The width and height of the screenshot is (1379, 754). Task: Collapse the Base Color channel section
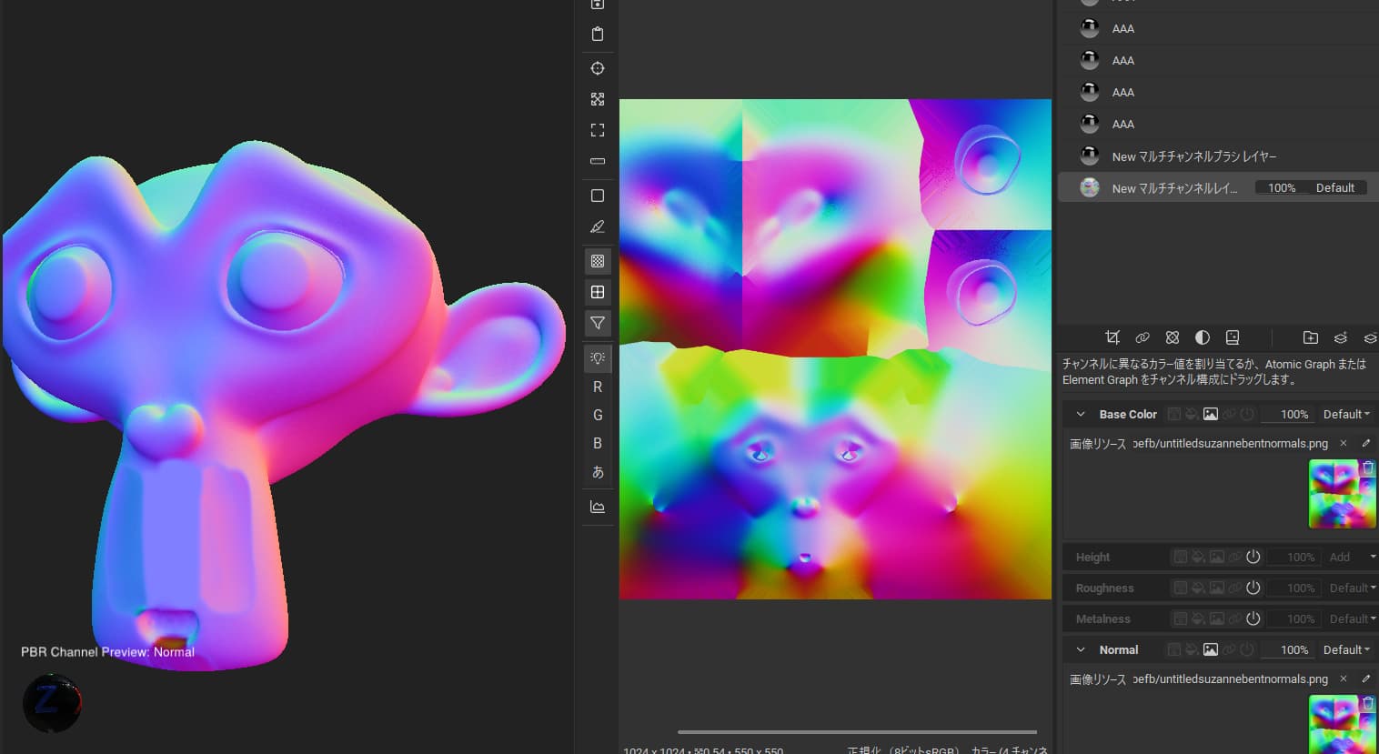click(1081, 414)
